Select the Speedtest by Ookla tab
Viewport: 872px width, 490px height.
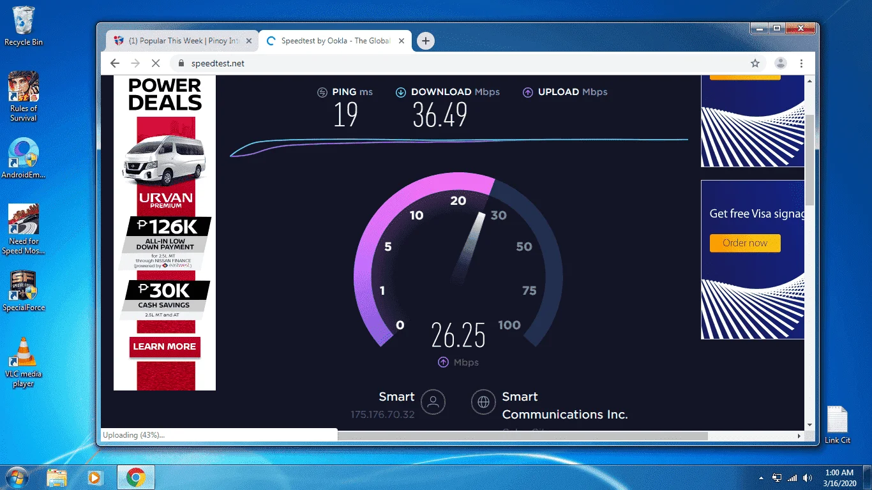[335, 41]
